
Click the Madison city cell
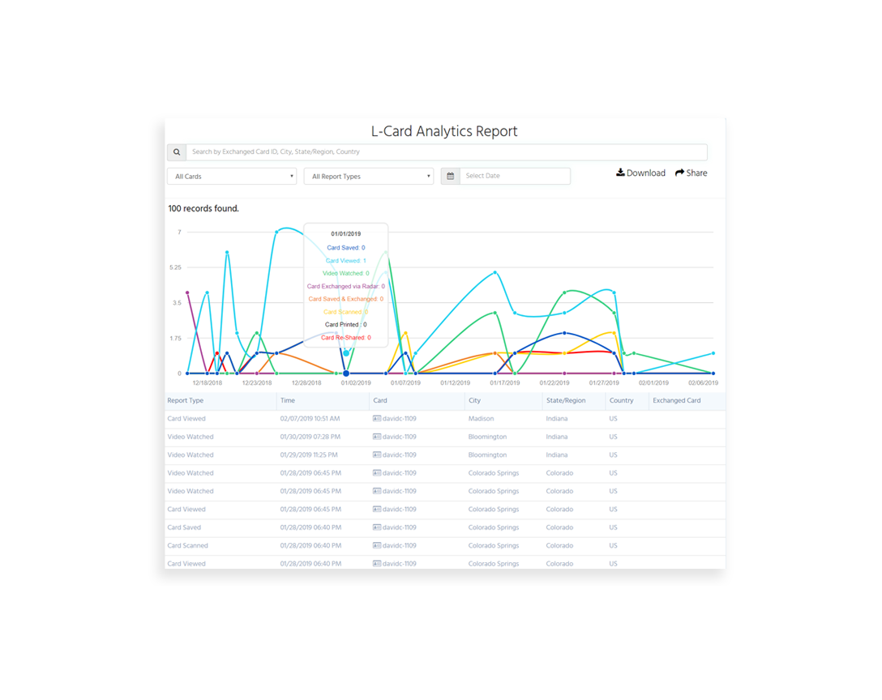pyautogui.click(x=481, y=419)
